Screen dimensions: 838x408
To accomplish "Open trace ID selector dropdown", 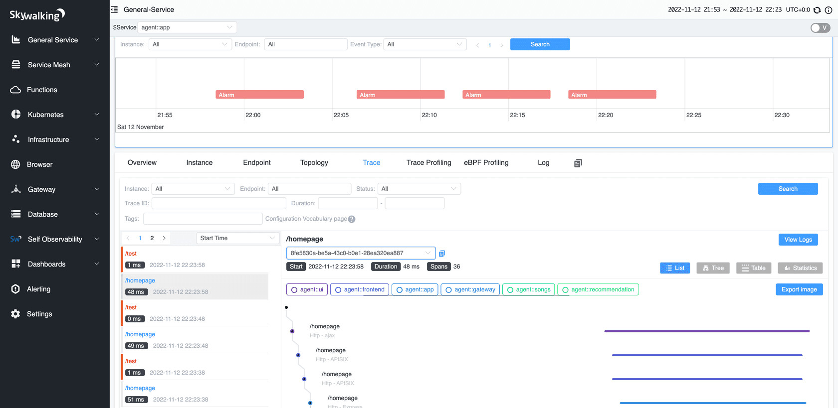I will (361, 253).
